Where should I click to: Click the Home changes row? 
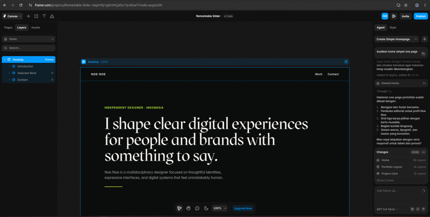pos(401,160)
